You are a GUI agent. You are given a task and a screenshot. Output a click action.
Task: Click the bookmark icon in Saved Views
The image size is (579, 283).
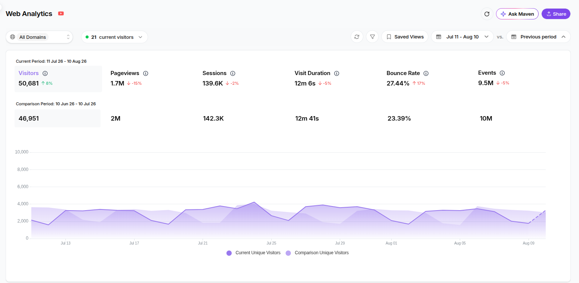(389, 37)
